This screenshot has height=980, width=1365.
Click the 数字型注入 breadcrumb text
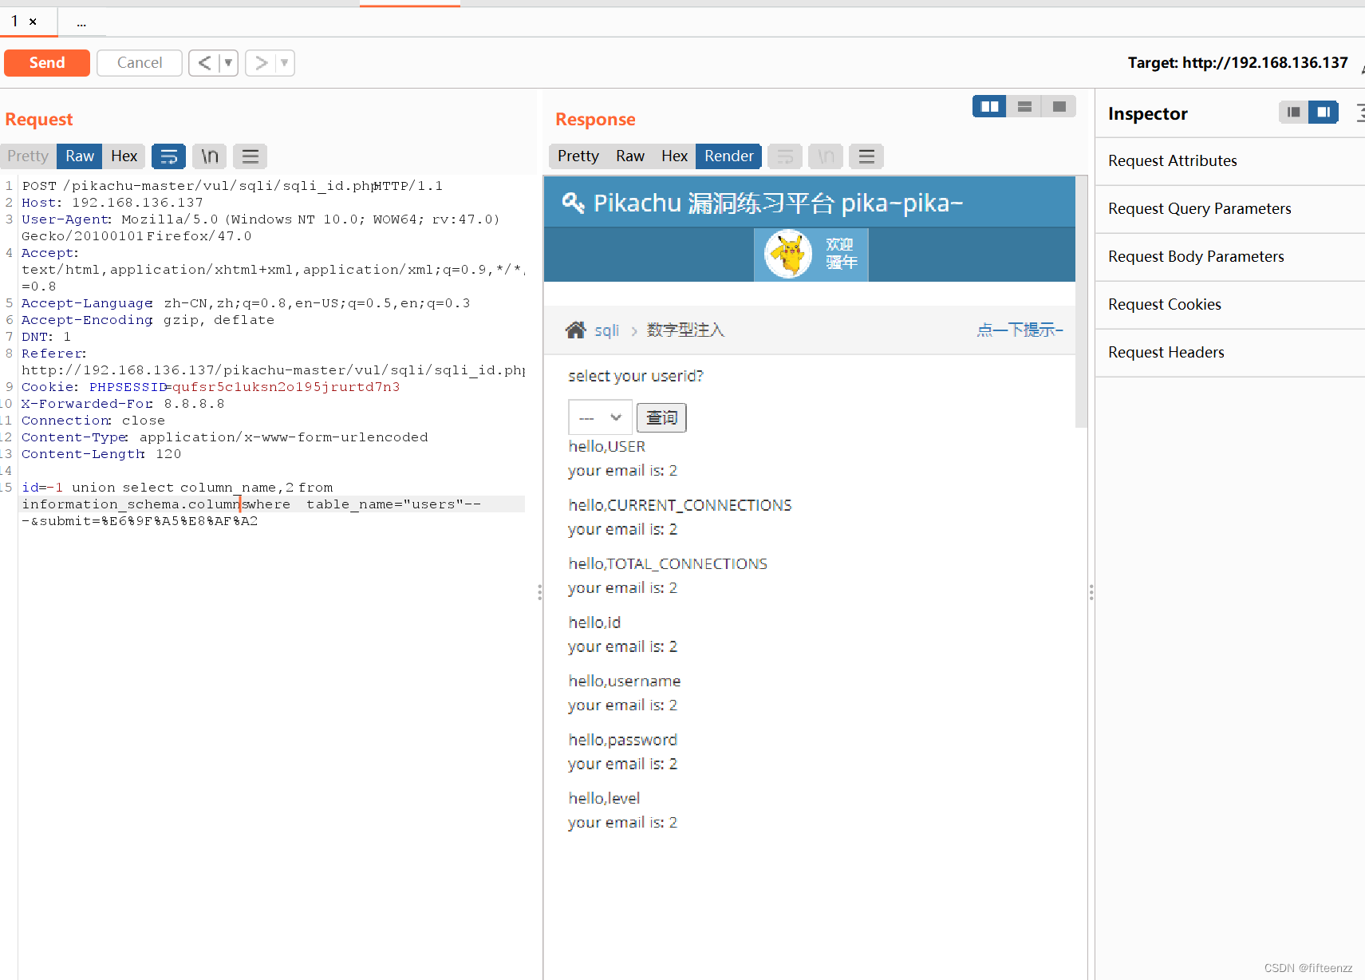[685, 330]
